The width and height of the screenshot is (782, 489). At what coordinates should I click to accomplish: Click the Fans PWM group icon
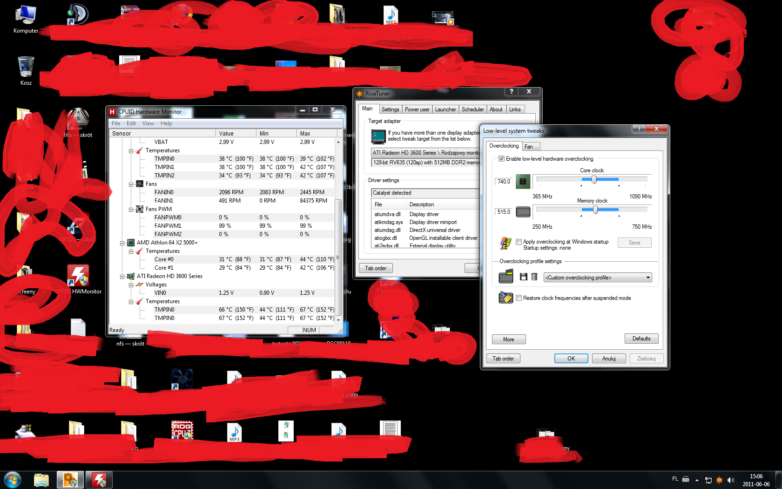click(140, 209)
